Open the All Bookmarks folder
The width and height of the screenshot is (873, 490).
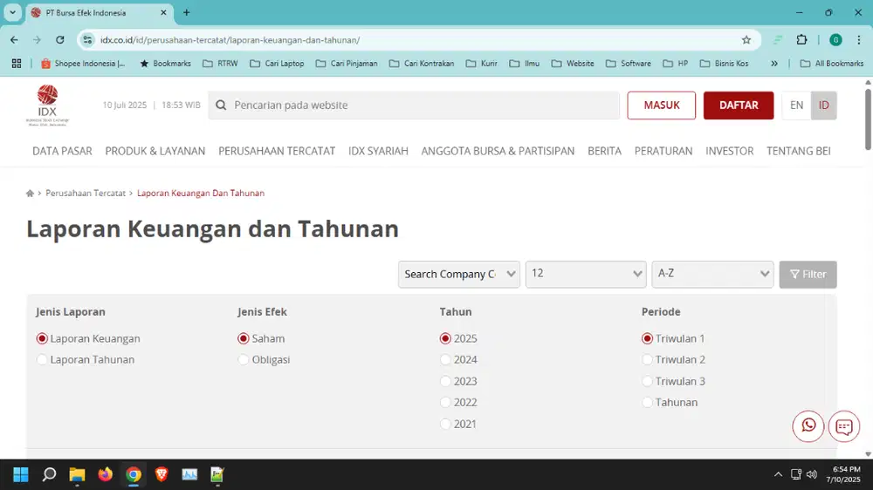coord(832,64)
